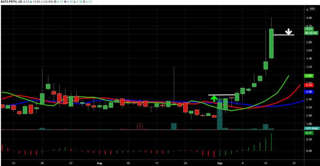This screenshot has width=320, height=166.
Task: Click the earnings E marker on chart
Action: pyautogui.click(x=140, y=126)
